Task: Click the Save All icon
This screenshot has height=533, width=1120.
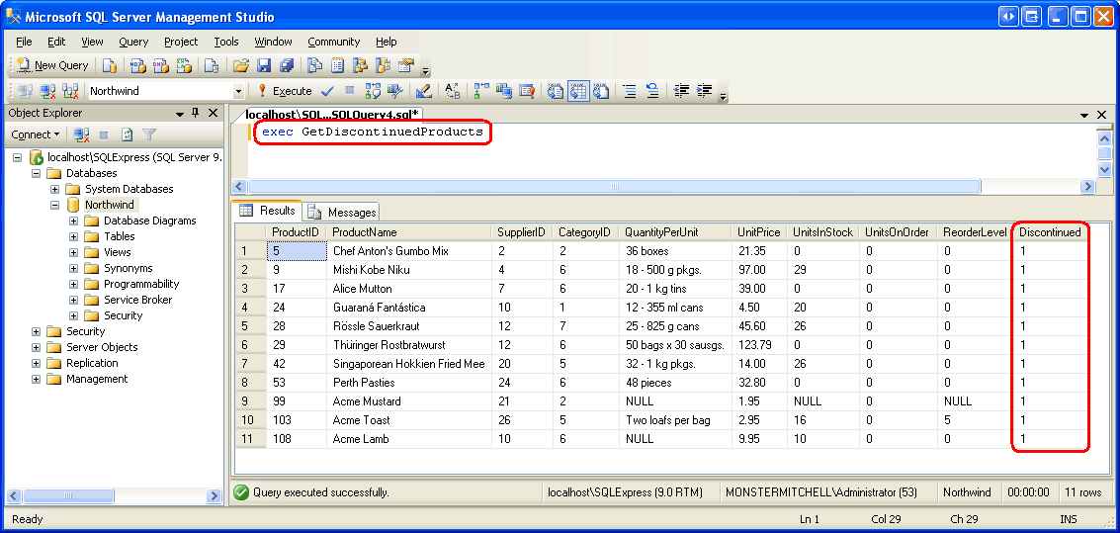Action: (286, 65)
